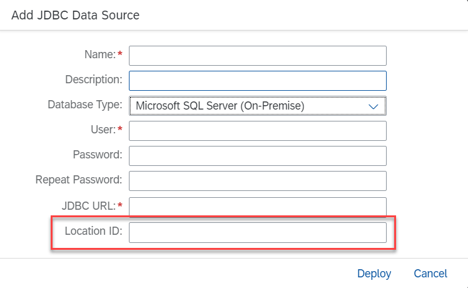Select the "Database Type:" label text
Screen dimensions: 468x288
click(85, 105)
